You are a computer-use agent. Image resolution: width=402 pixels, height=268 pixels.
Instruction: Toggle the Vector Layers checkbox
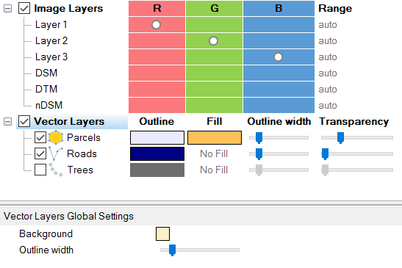click(x=24, y=121)
